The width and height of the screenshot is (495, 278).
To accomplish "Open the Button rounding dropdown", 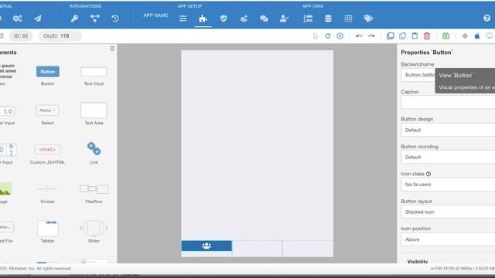I will click(448, 157).
